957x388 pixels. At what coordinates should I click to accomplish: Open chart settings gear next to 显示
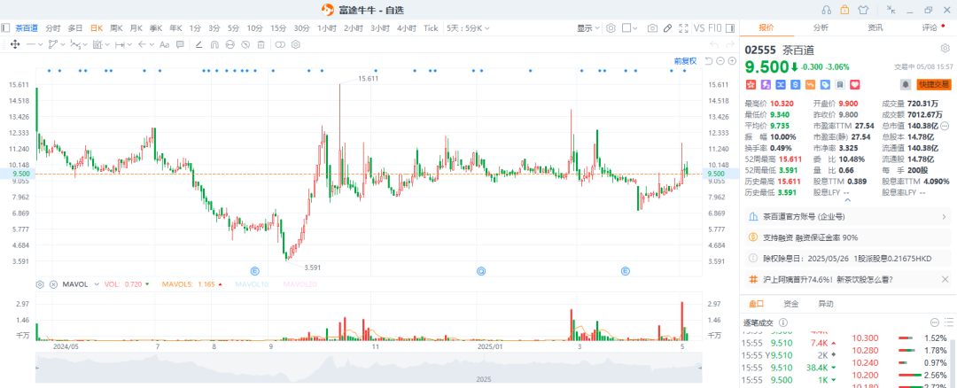tap(611, 28)
